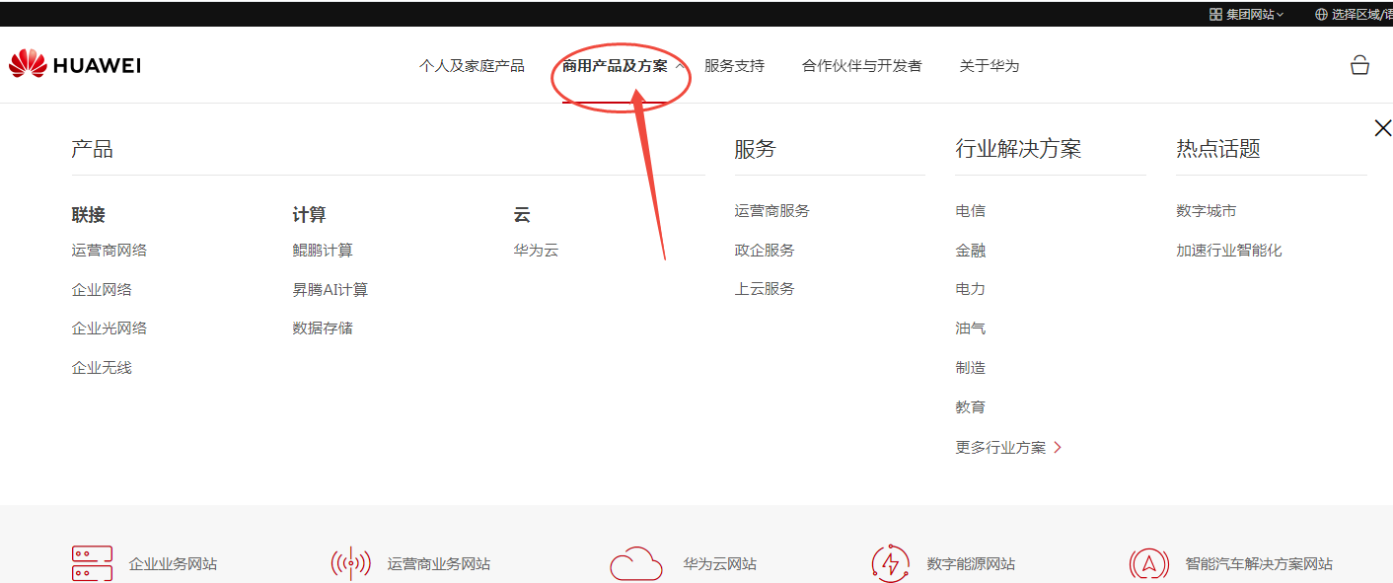Expand the 集团网站 dropdown
The height and width of the screenshot is (583, 1393).
(1255, 14)
